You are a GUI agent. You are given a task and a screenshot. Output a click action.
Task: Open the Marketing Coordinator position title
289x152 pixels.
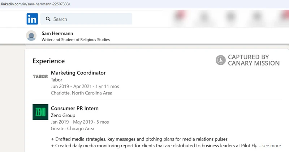pos(78,73)
